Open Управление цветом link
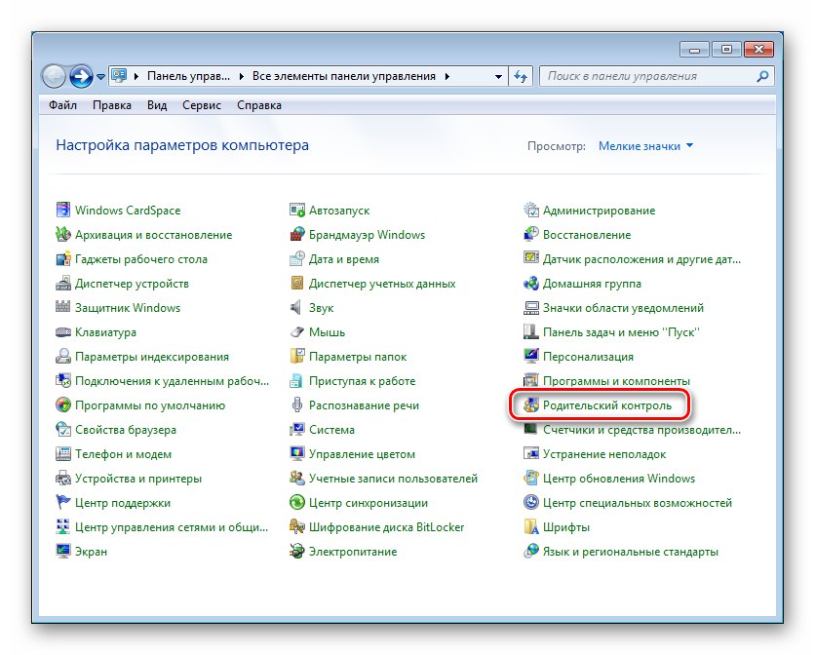Viewport: 815px width, 655px height. pos(362,454)
